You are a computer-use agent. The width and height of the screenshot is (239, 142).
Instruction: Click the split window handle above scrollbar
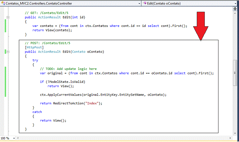235,9
